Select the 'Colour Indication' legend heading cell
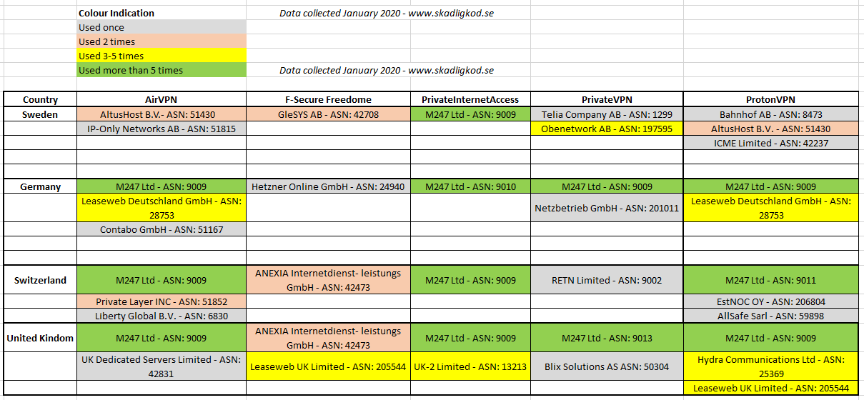 [162, 13]
